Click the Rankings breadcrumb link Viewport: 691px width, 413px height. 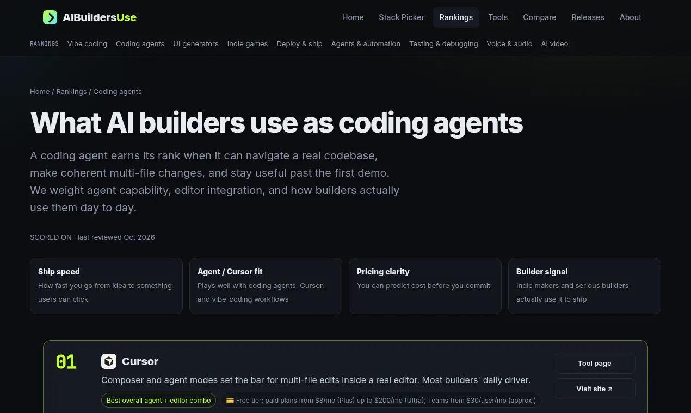pyautogui.click(x=71, y=92)
